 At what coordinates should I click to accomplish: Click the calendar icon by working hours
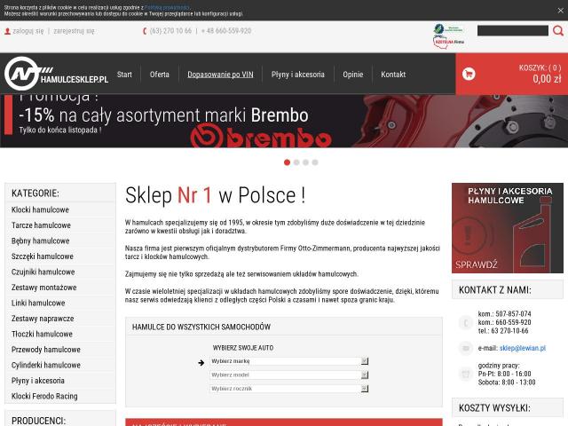[x=466, y=374]
